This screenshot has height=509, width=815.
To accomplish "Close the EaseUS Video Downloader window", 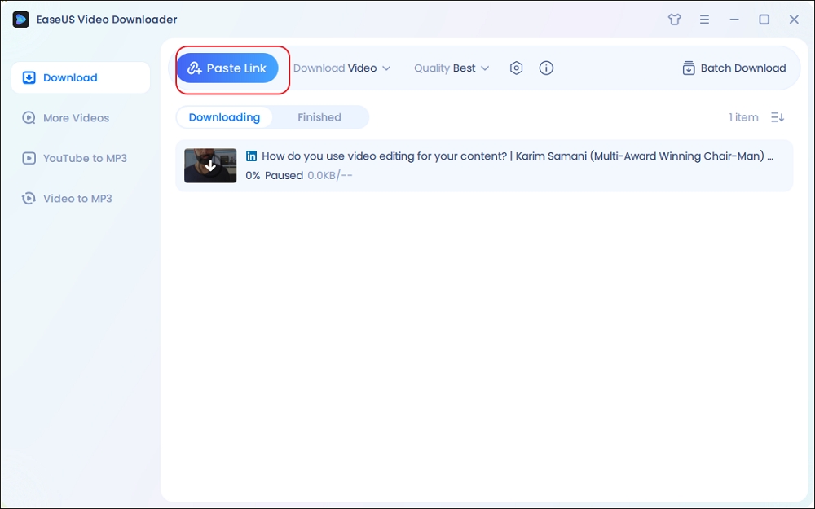I will pyautogui.click(x=794, y=20).
